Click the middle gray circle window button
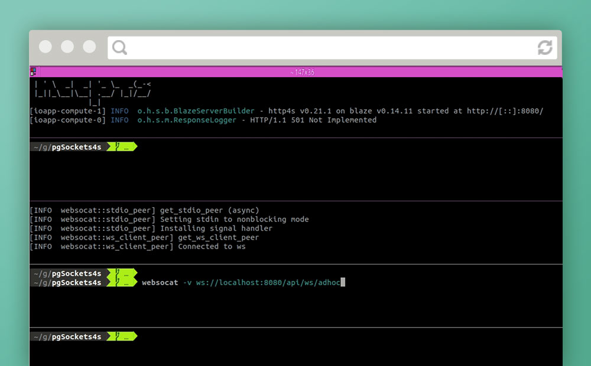Screen dimensions: 591x366 pyautogui.click(x=67, y=47)
